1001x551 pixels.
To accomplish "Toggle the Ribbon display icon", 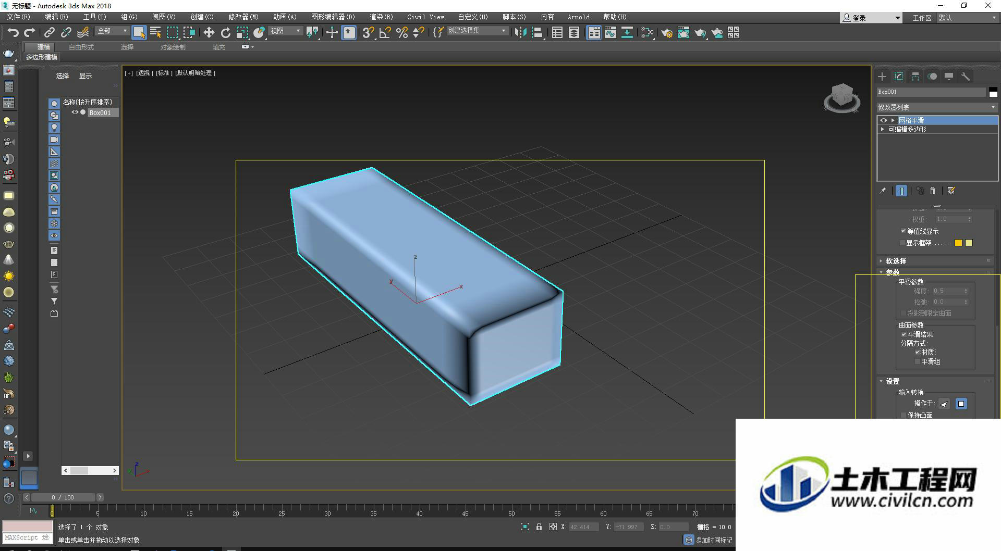I will (594, 33).
